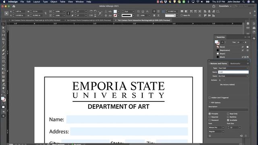Click constrain width and height link icon
This screenshot has width=258, height=145.
pos(46,13)
